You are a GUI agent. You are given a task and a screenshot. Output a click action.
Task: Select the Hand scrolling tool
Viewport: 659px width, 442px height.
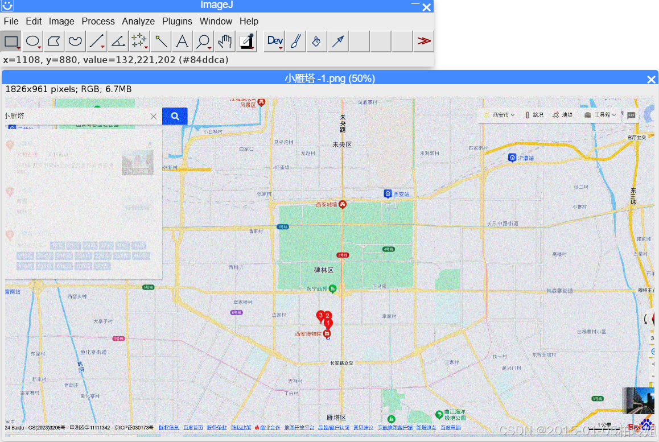coord(225,41)
